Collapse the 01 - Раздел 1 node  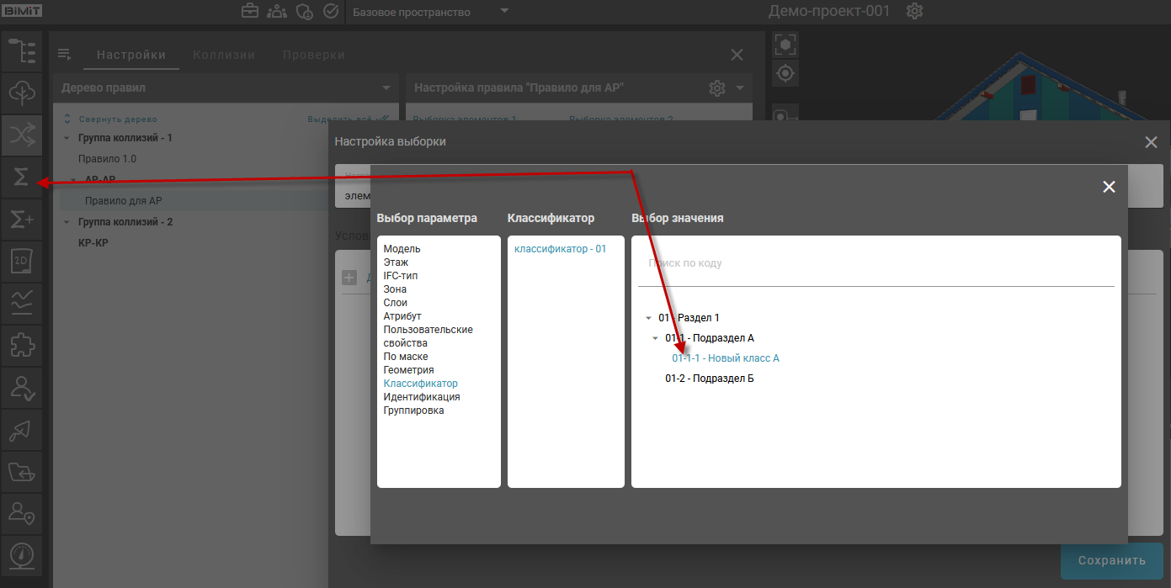click(647, 318)
